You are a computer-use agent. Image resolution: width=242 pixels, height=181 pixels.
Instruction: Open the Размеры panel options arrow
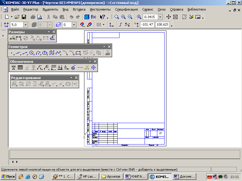tap(49, 32)
